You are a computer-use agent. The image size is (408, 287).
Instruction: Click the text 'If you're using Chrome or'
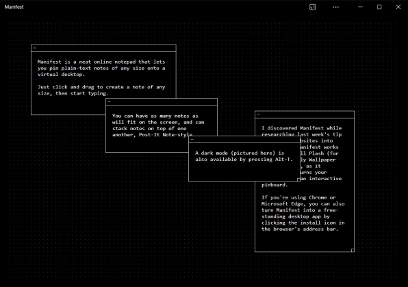coord(298,197)
